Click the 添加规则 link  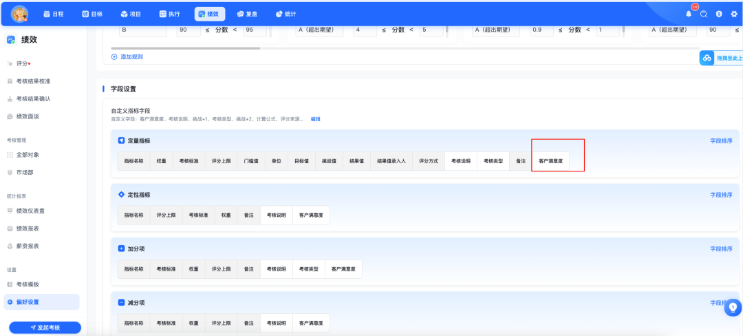point(128,57)
